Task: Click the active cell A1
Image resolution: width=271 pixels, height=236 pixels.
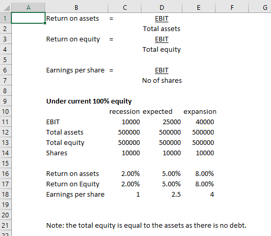Action: click(28, 18)
